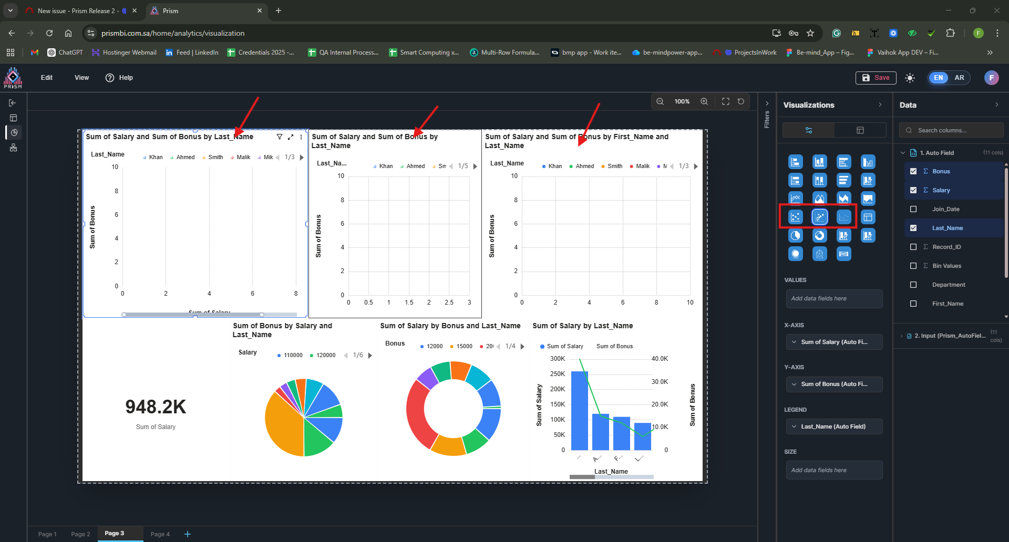Open the Edit menu
Screen dimensions: 1009x542
(x=47, y=78)
